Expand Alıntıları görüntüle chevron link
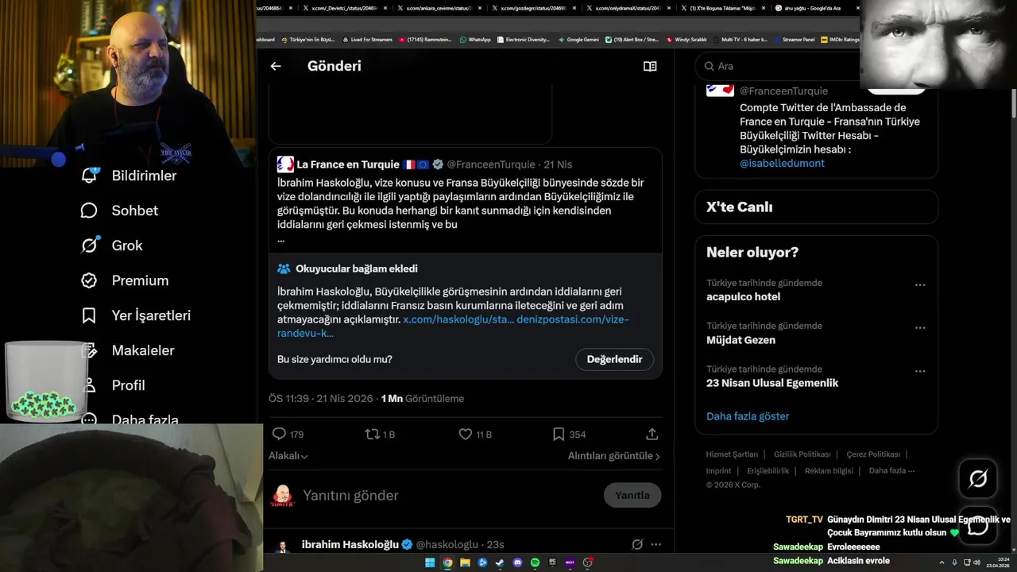 click(x=614, y=456)
